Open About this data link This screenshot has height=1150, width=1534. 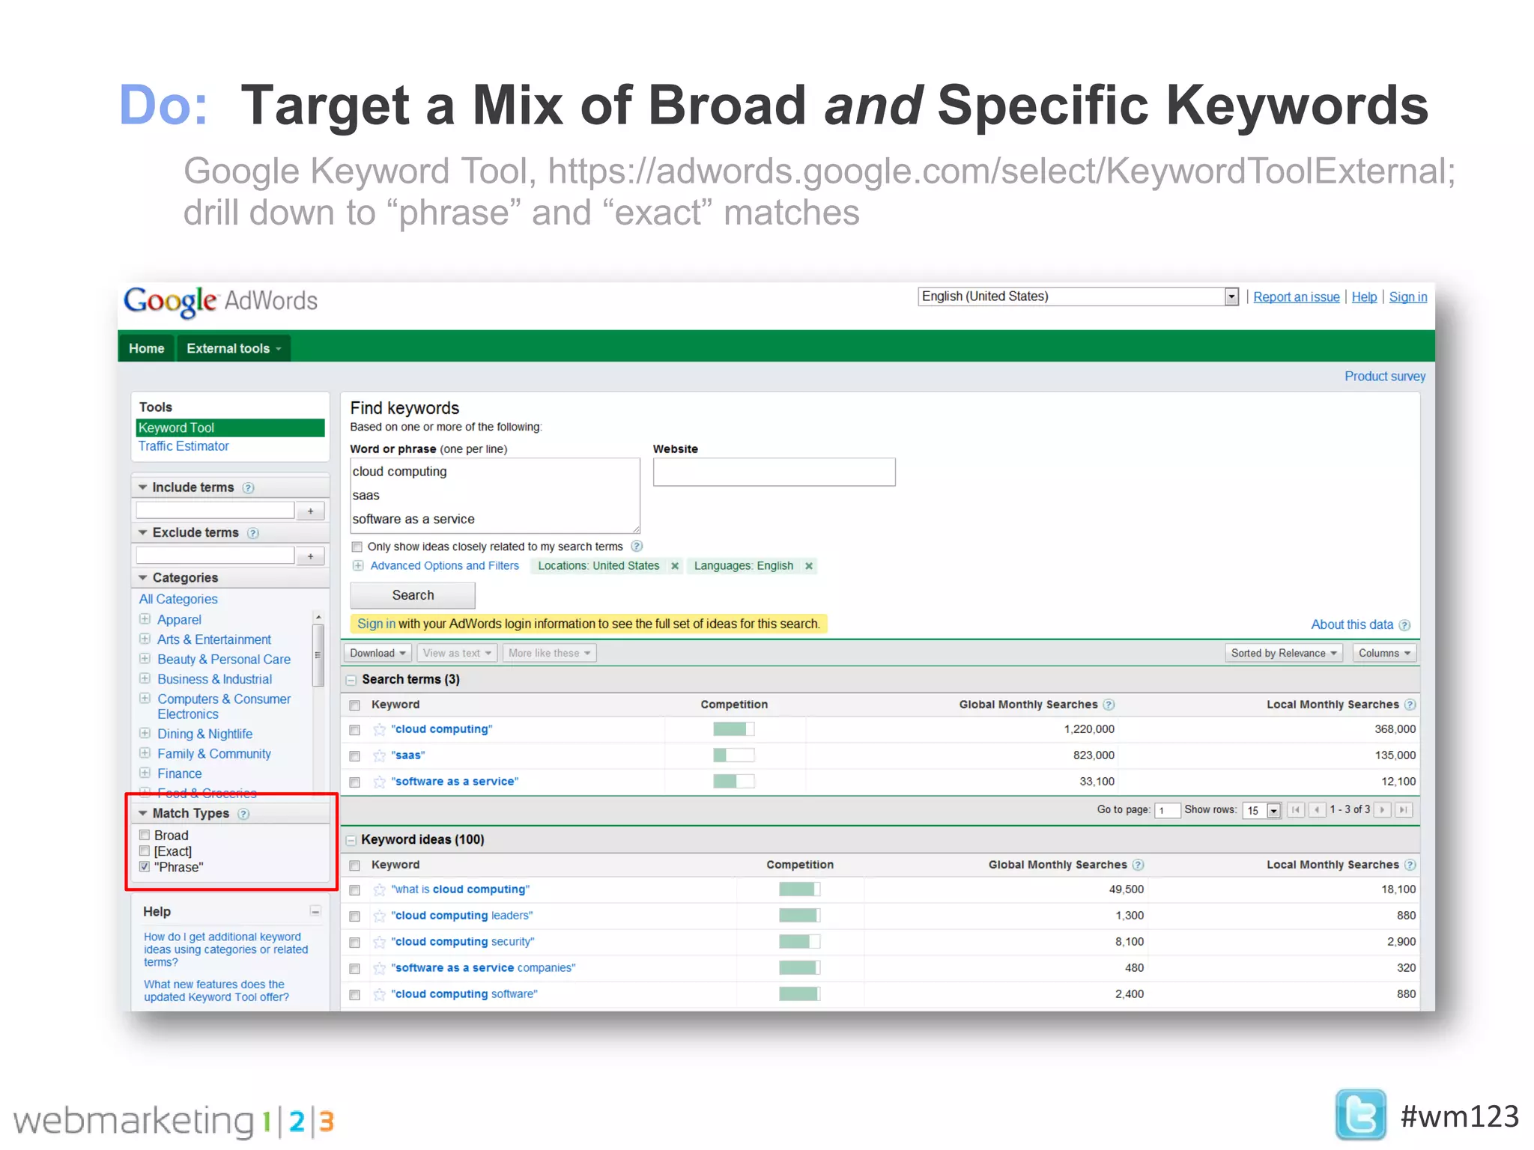tap(1352, 624)
